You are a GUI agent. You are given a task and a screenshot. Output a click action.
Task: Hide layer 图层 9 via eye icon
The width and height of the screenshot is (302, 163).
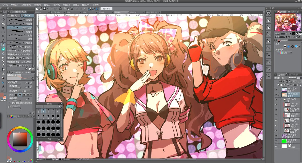click(276, 95)
